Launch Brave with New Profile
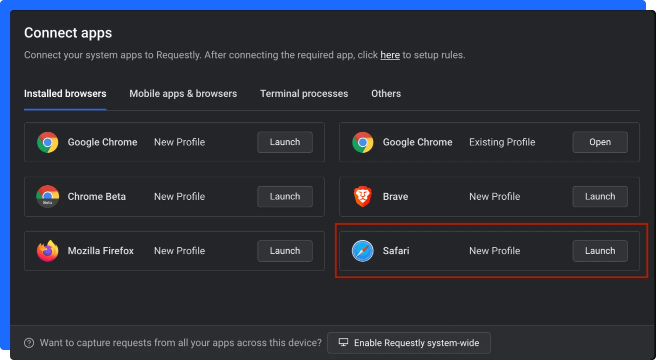 coord(600,196)
